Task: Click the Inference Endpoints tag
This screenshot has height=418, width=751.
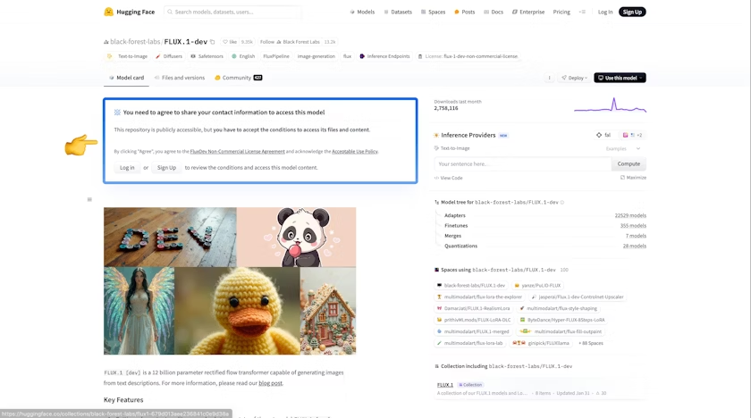Action: (x=384, y=56)
